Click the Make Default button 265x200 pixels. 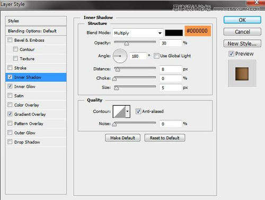[123, 138]
